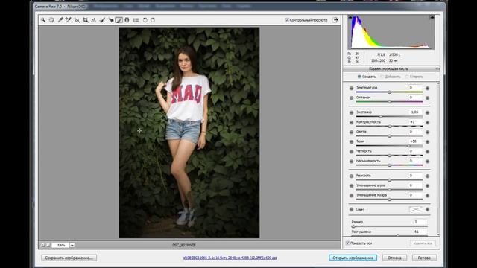
Task: Click plus icon beside Тени
Action: point(427,141)
